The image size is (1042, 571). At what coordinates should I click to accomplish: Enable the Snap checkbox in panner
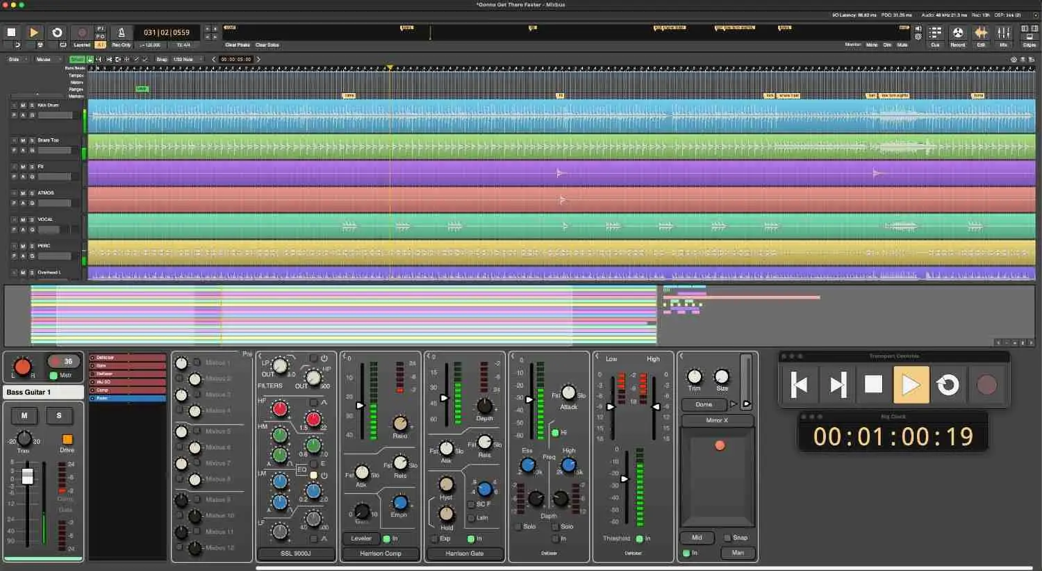click(x=727, y=538)
